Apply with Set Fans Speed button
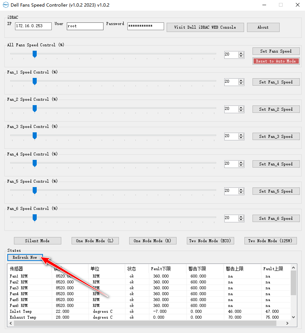 point(276,51)
